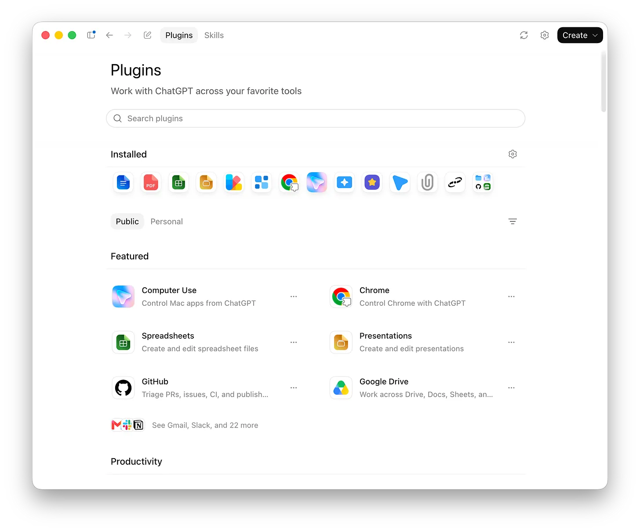The width and height of the screenshot is (640, 532).
Task: Open the purple star plugin in Installed
Action: point(372,182)
